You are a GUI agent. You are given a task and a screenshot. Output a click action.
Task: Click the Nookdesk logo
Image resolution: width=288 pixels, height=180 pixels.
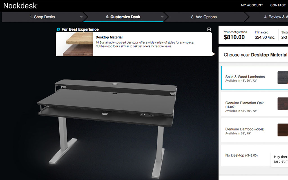coord(20,6)
